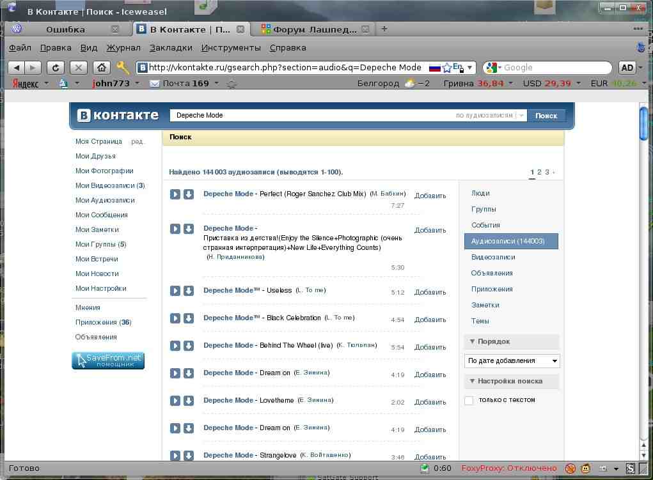
Task: Play Depeche Mode Useless track
Action: (175, 291)
